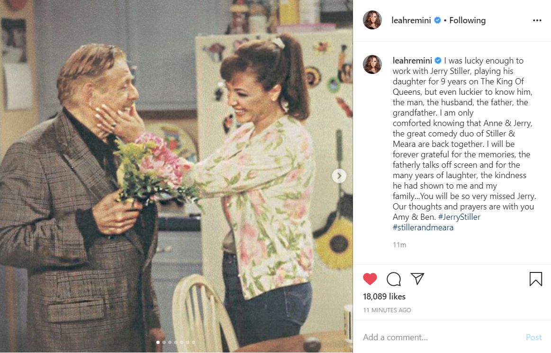551x353 pixels.
Task: Open the #JerryStiller hashtag page
Action: (460, 217)
